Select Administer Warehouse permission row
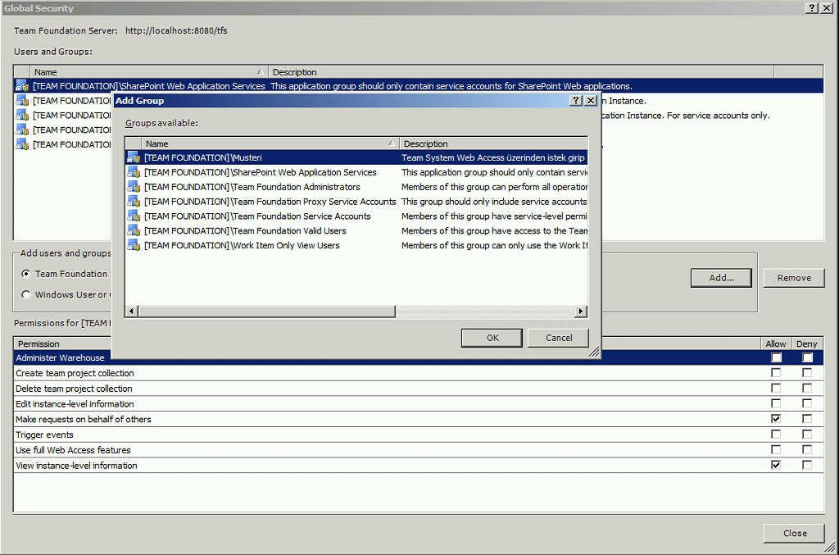The height and width of the screenshot is (555, 839). tap(419, 357)
